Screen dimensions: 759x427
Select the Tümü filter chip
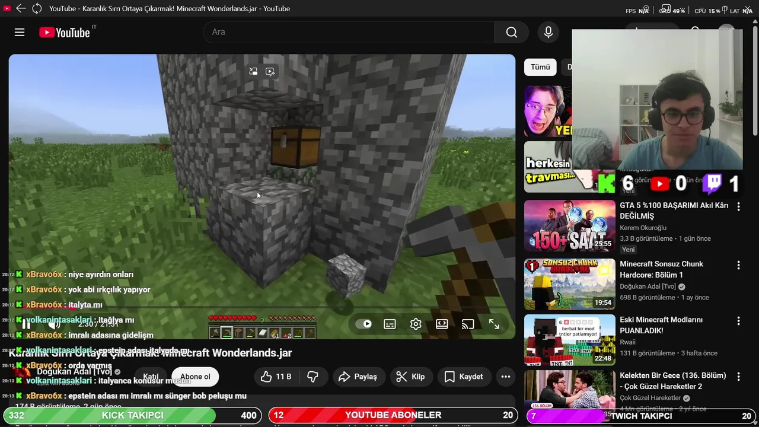tap(540, 67)
